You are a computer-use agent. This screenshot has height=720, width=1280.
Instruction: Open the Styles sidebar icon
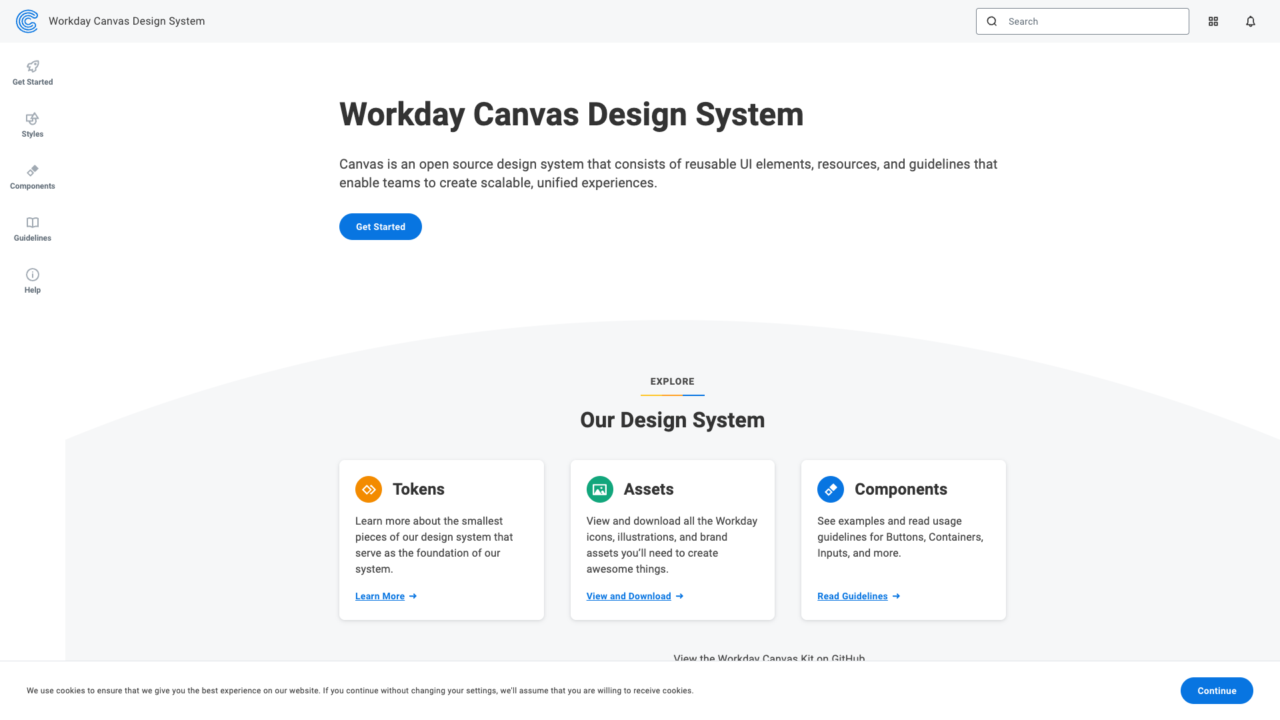[33, 119]
